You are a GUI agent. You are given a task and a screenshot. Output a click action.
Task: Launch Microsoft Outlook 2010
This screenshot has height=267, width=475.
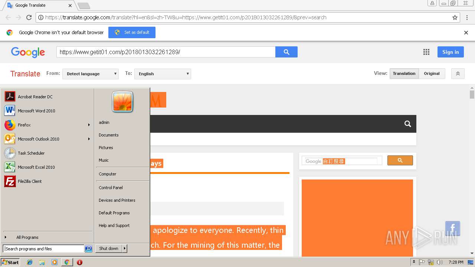point(47,139)
